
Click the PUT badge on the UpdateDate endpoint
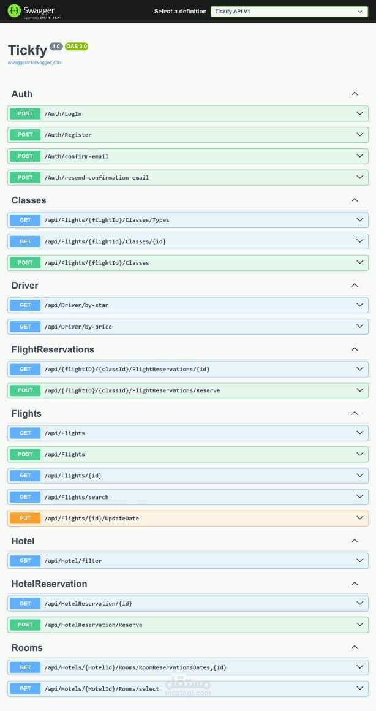point(24,518)
